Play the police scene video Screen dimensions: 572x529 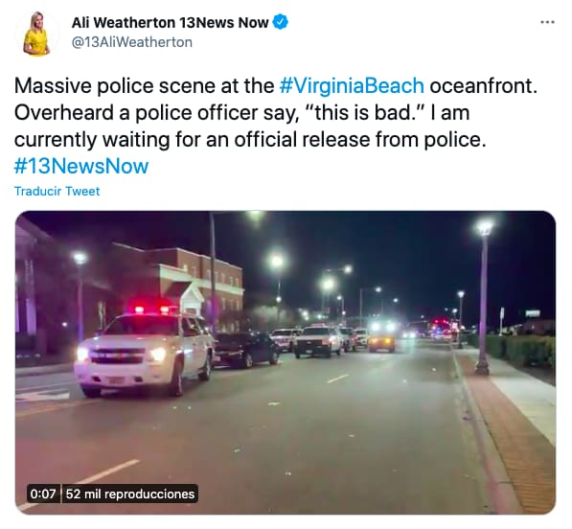coord(286,362)
